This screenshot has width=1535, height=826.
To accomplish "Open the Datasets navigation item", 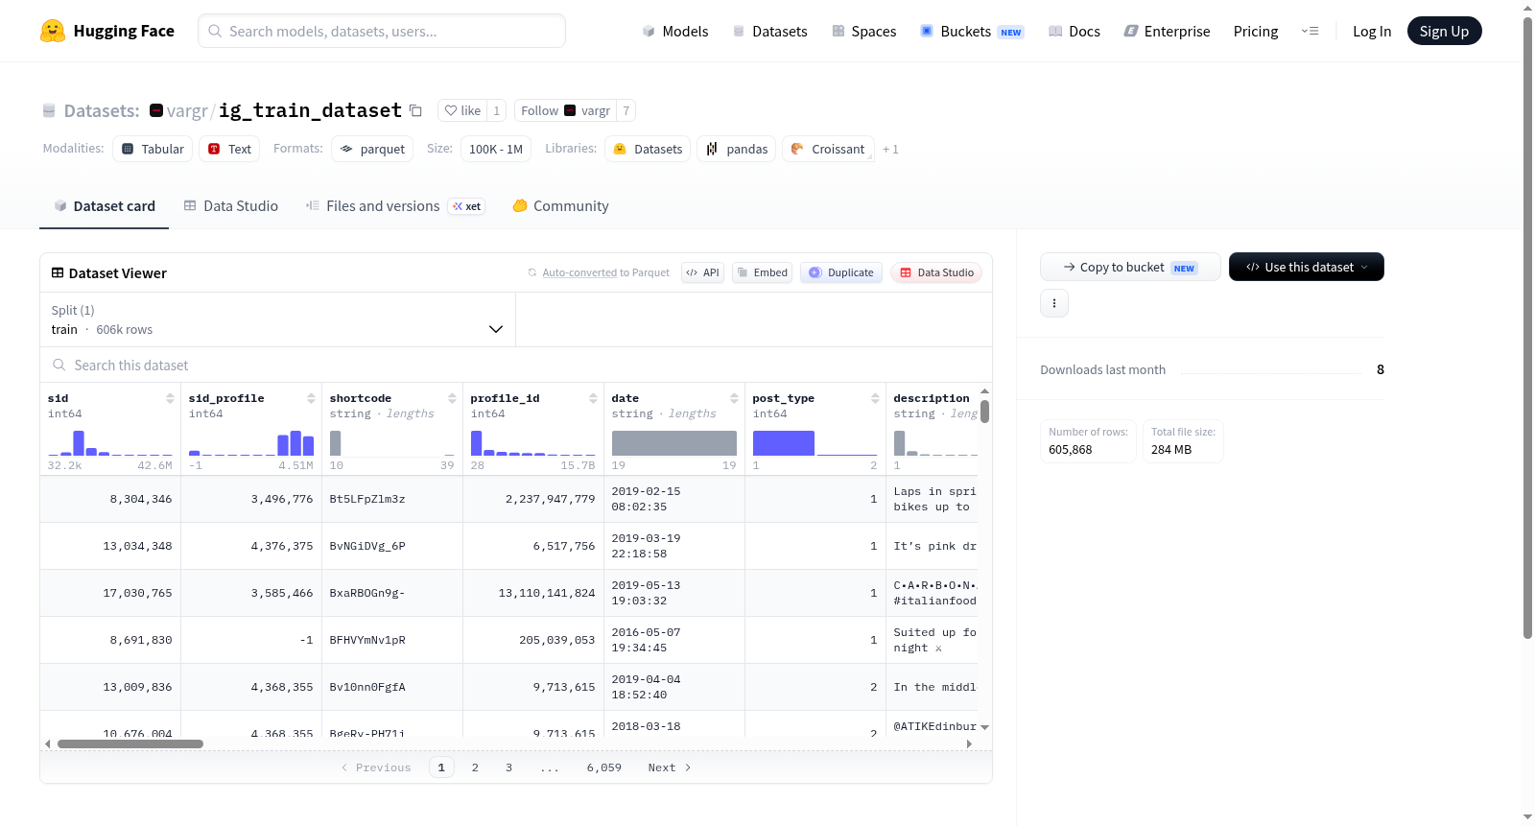I will [x=770, y=31].
